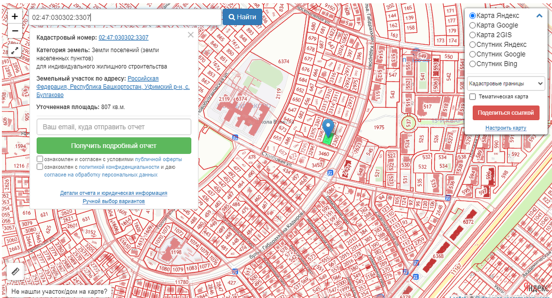This screenshot has height=298, width=552.
Task: Click the blue map pin marker
Action: click(328, 127)
